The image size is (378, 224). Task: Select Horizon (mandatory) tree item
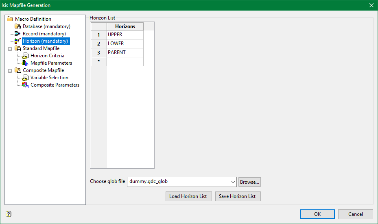tap(46, 41)
